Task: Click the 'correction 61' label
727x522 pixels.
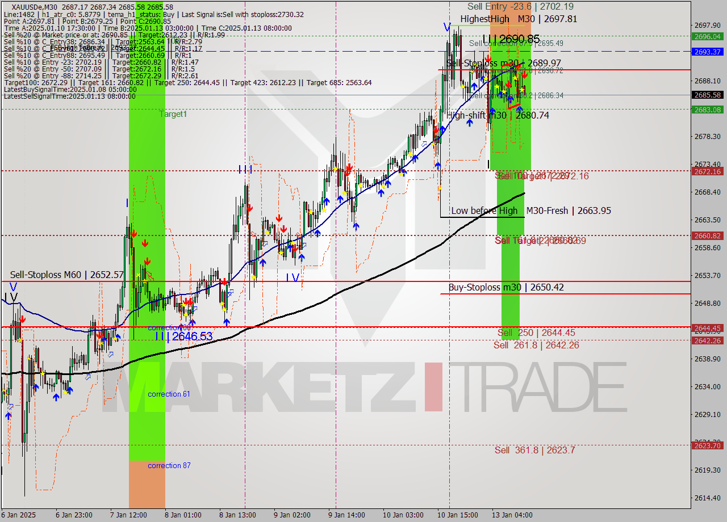Action: click(x=169, y=394)
